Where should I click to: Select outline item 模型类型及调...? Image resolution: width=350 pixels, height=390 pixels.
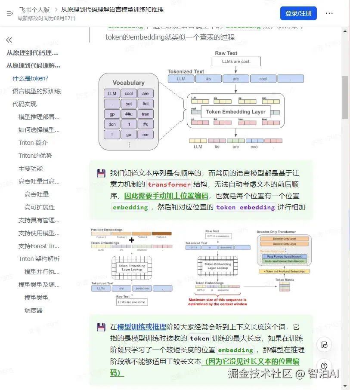pyautogui.click(x=39, y=285)
